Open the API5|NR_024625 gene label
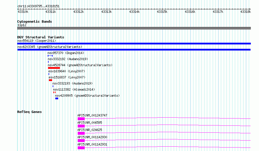 [x=90, y=130]
